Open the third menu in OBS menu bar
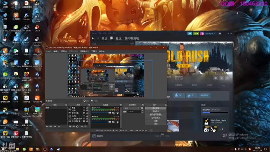 [x=64, y=51]
